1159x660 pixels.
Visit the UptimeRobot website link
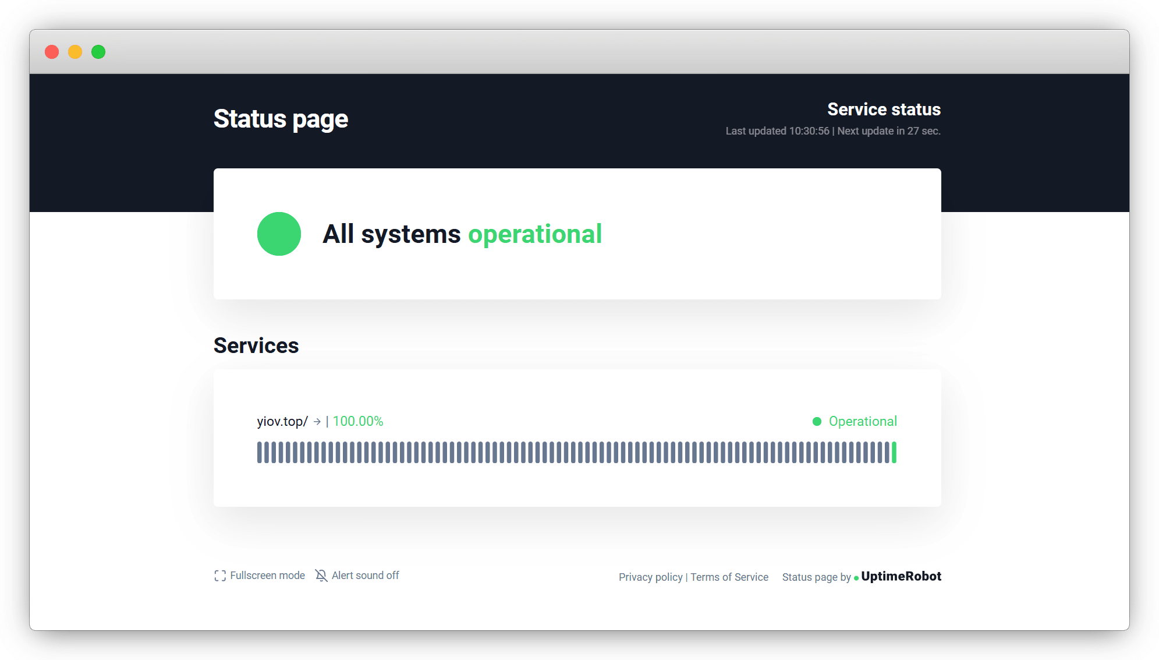pos(901,576)
